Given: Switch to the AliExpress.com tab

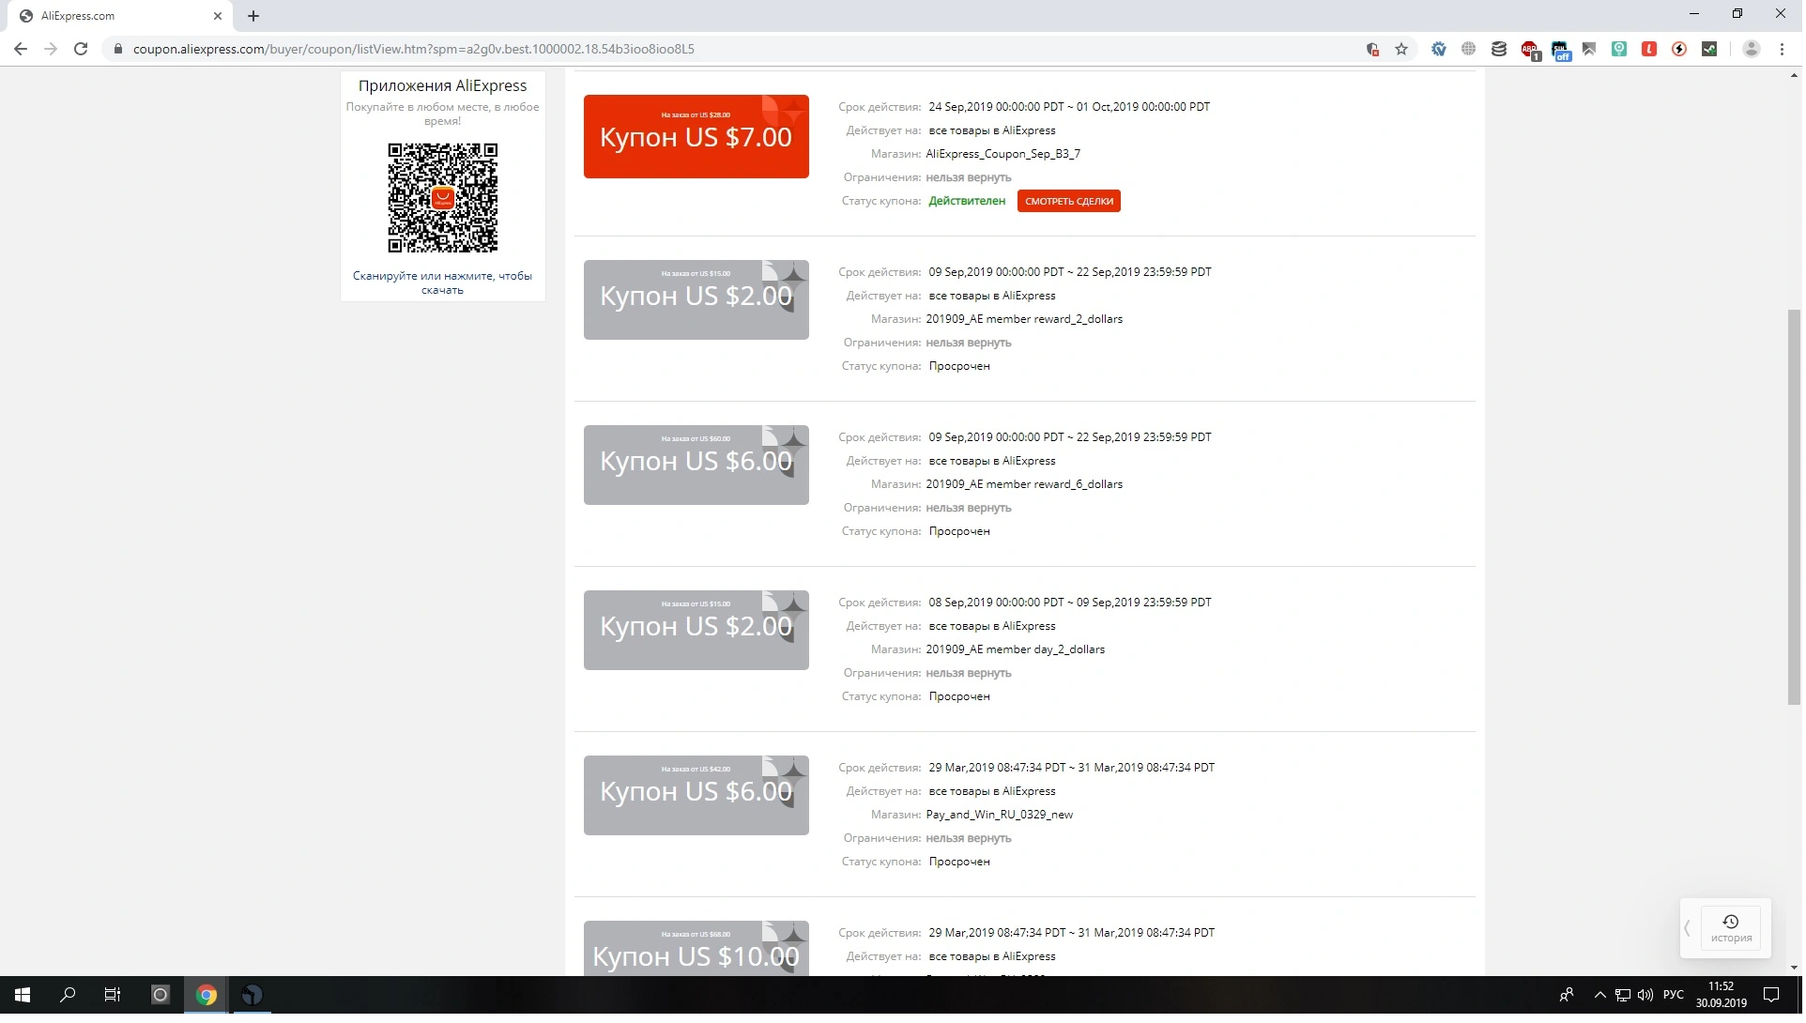Looking at the screenshot, I should tap(118, 16).
